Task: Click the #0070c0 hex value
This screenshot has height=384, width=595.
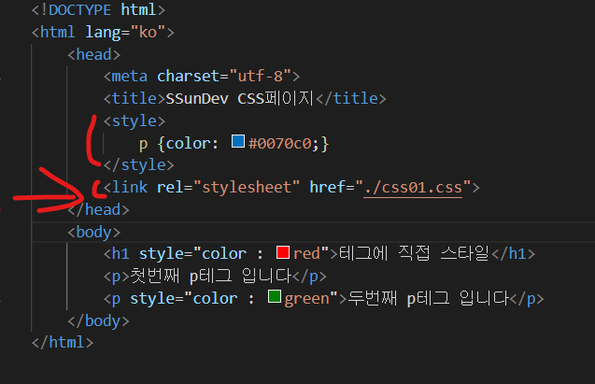Action: pyautogui.click(x=280, y=144)
